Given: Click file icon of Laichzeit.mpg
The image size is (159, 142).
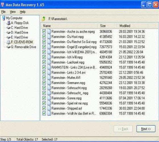Looking at the screenshot, I should click(49, 62).
